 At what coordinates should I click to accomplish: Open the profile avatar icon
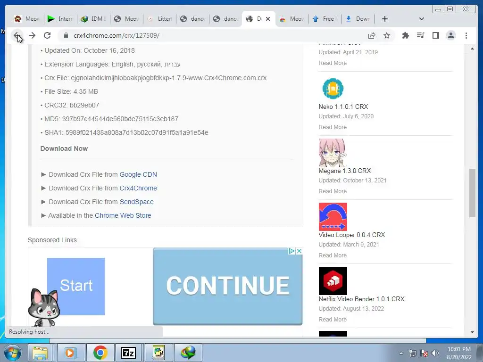point(450,35)
